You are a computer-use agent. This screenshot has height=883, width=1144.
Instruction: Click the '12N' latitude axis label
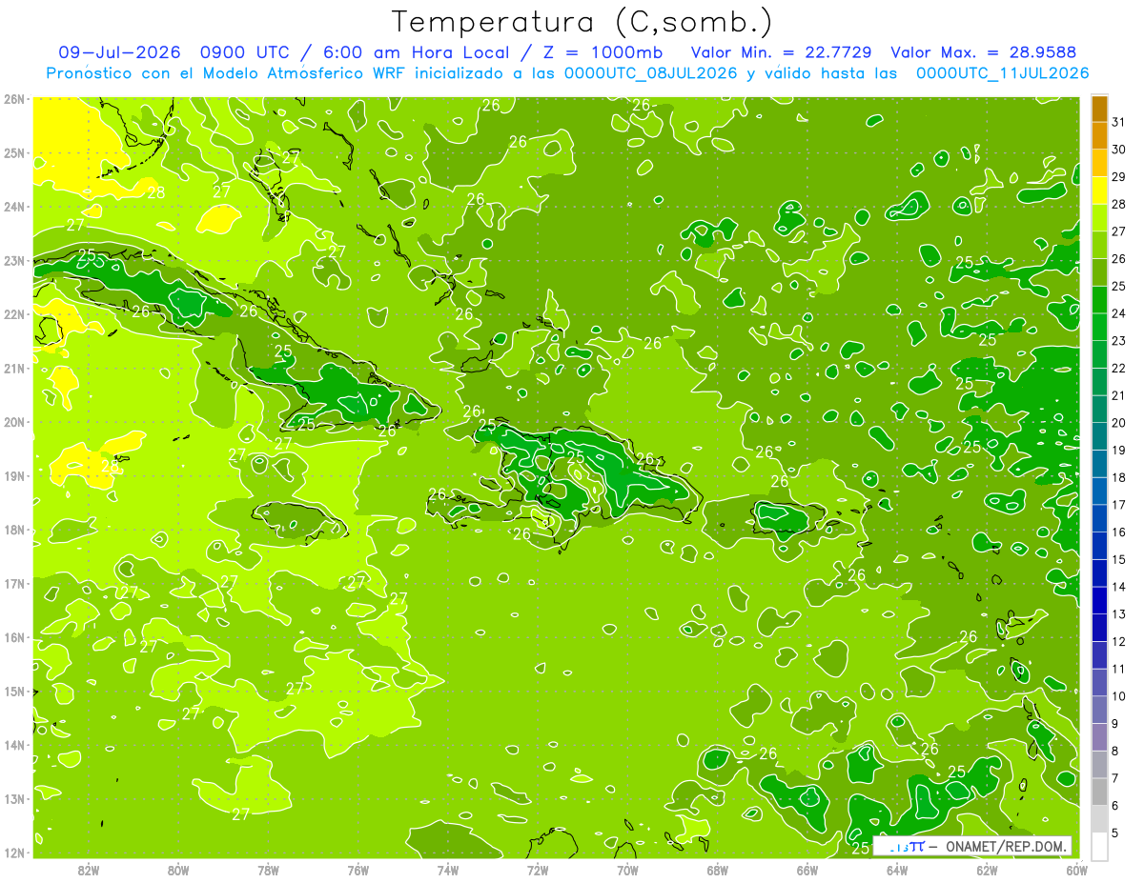[x=13, y=853]
